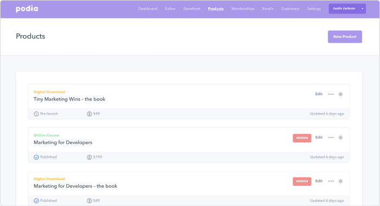Click the Pre-launch status text
The image size is (380, 206).
click(x=49, y=114)
